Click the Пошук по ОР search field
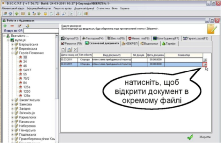The width and height of the screenshot is (221, 143). tap(41, 30)
